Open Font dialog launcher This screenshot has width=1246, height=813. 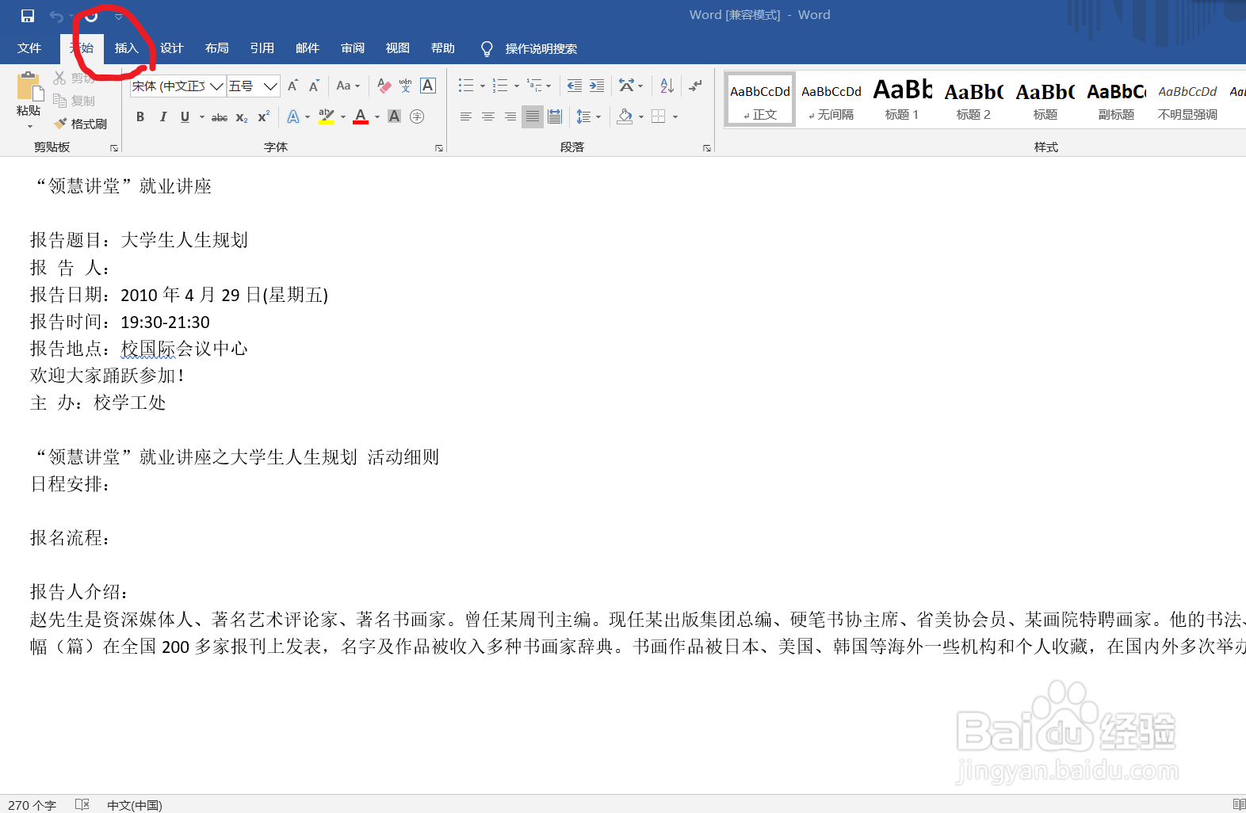tap(439, 148)
